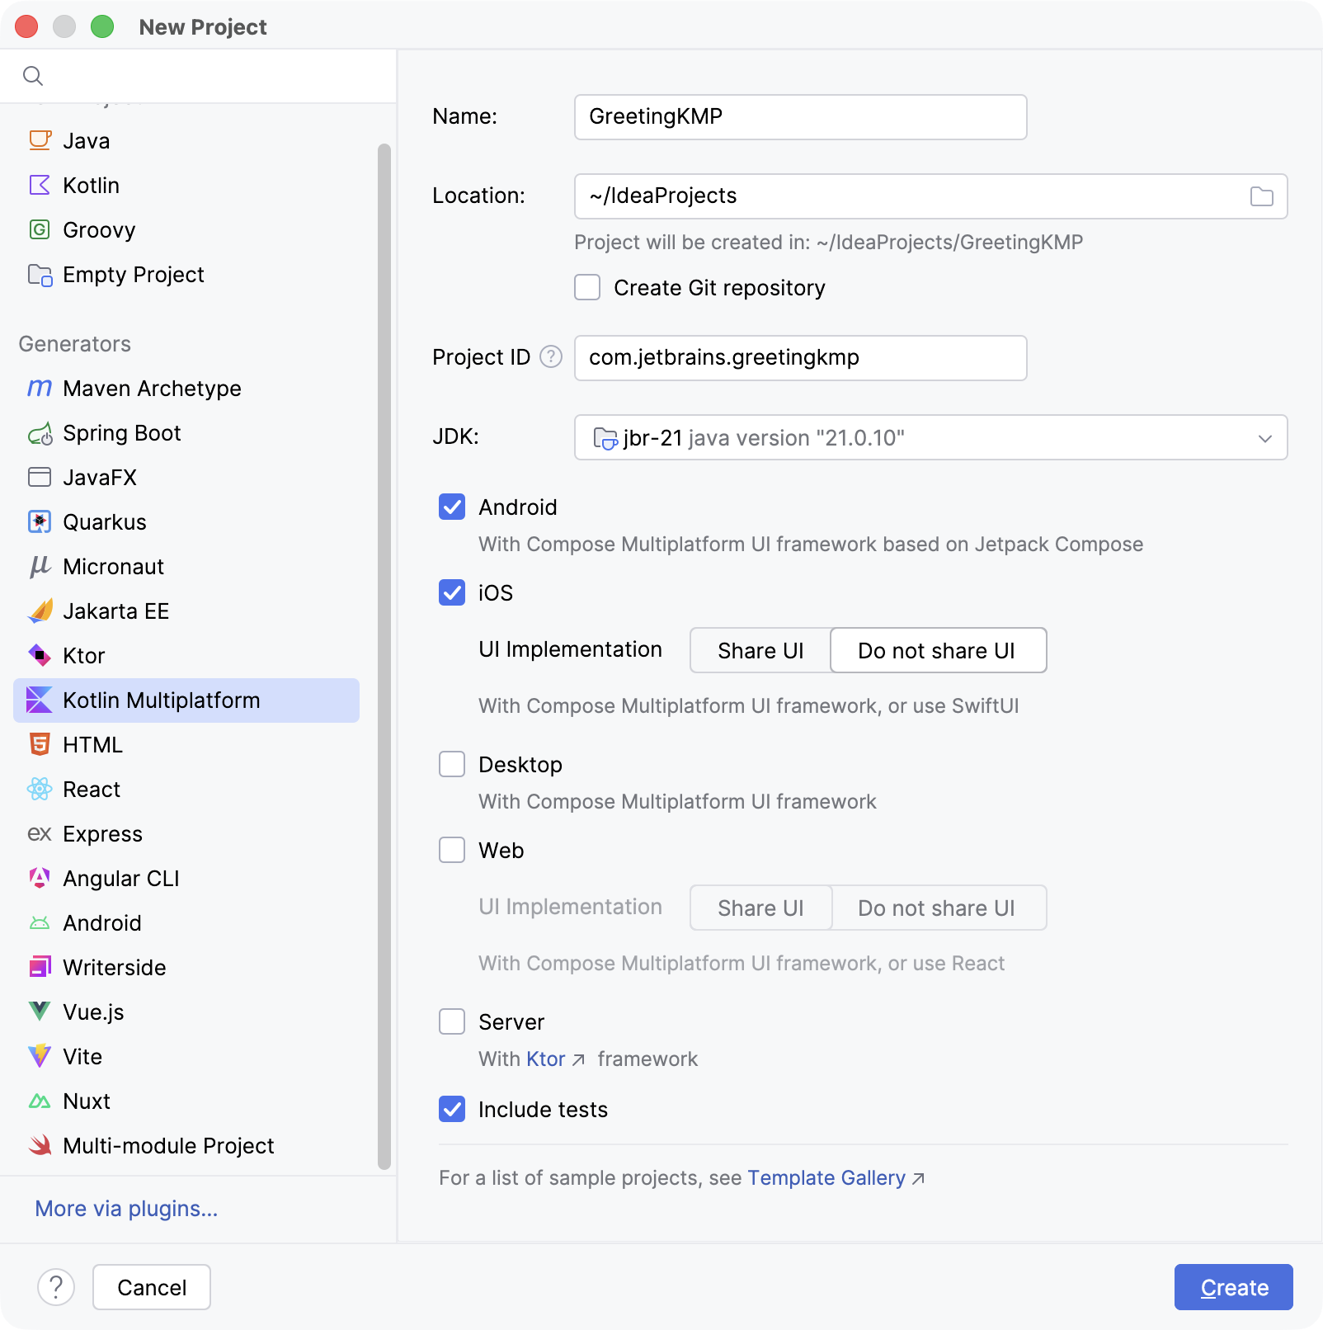The height and width of the screenshot is (1330, 1323).
Task: Click the React atom icon
Action: coord(40,789)
